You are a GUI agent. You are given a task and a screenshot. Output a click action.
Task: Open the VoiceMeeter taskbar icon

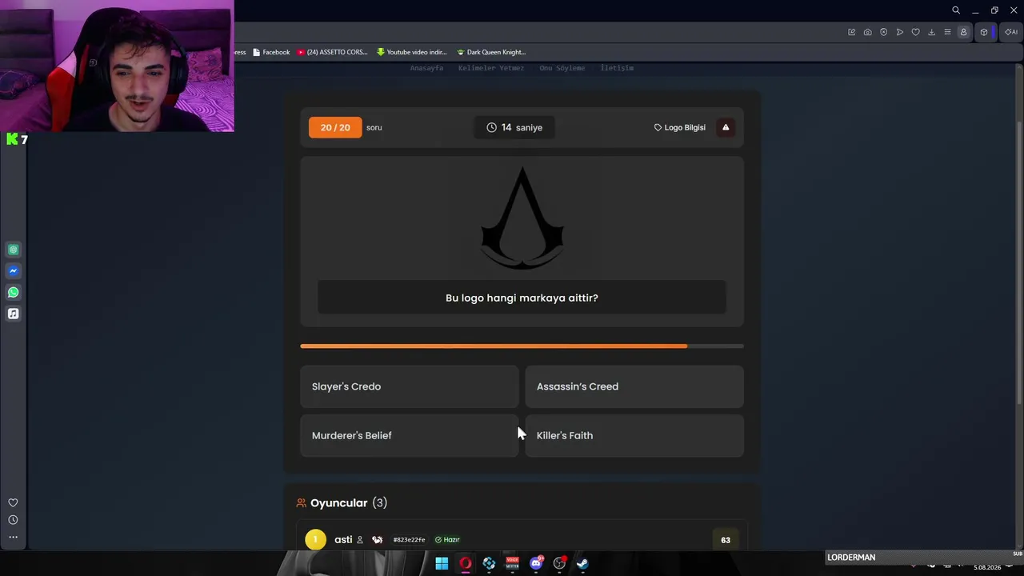coord(512,563)
